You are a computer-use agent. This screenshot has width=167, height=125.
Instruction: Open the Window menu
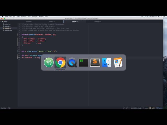tap(41, 17)
